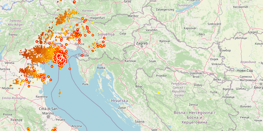Image resolution: width=263 pixels, height=131 pixels.
Task: Click the Zalaegerszeg label
Action: (165, 10)
